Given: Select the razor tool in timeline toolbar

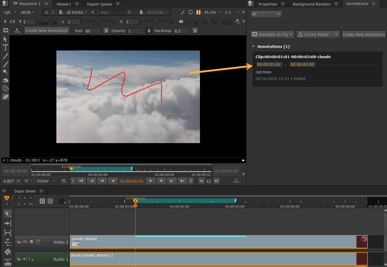Looking at the screenshot, I should click(8, 252).
